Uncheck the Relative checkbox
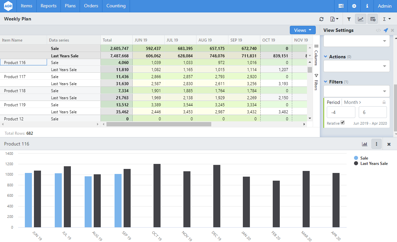397x242 pixels. point(343,123)
